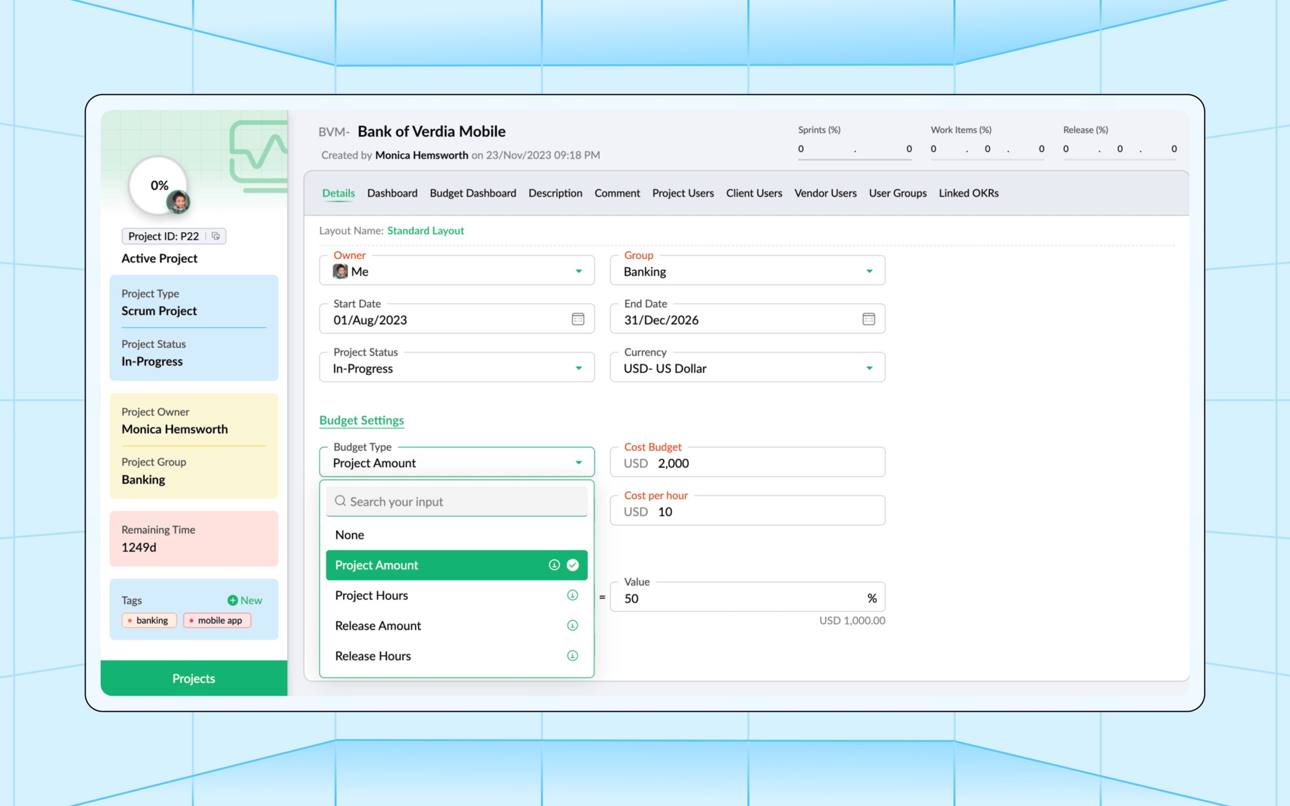The height and width of the screenshot is (806, 1290).
Task: Open the Linked OKRs tab
Action: [x=968, y=193]
